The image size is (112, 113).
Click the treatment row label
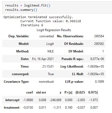tap(12, 108)
